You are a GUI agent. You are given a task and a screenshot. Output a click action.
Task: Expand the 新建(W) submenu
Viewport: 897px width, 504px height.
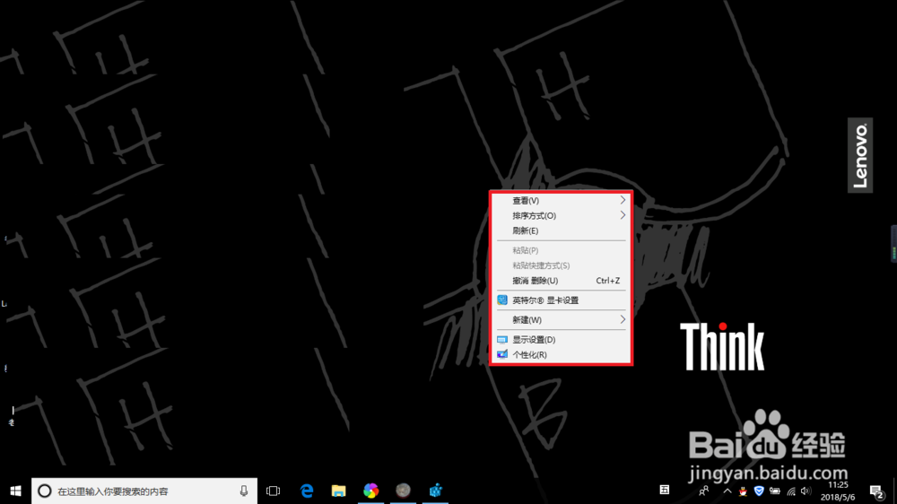(x=561, y=320)
